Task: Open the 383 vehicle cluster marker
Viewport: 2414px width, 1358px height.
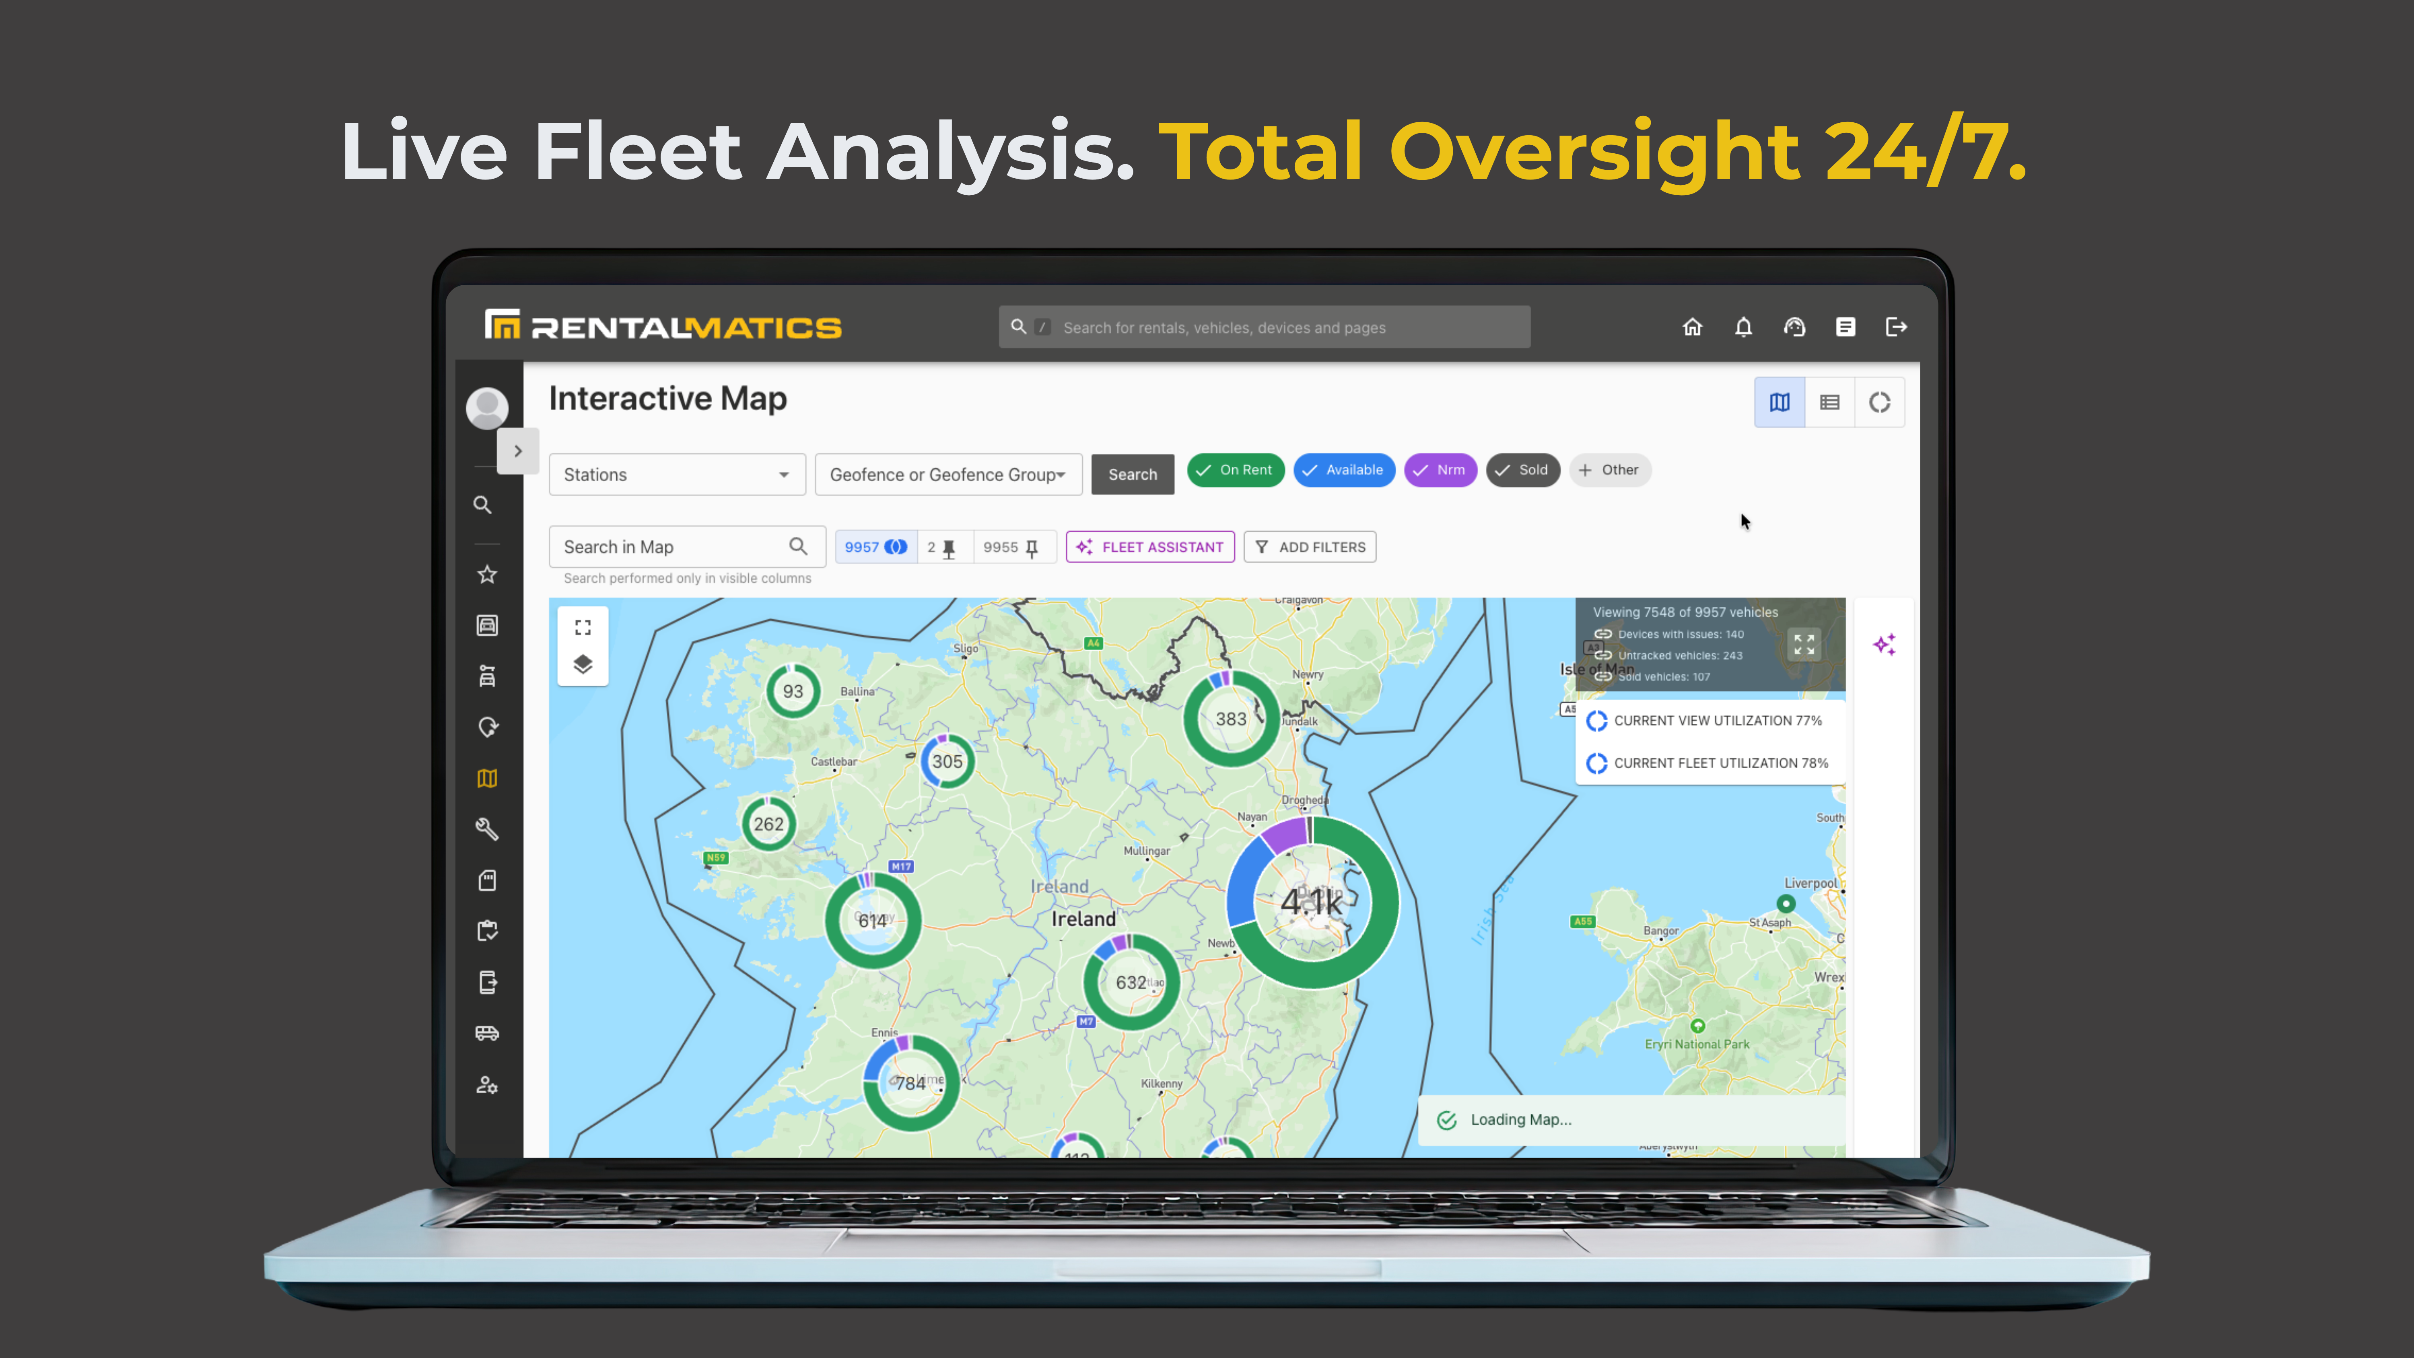Action: pos(1232,719)
